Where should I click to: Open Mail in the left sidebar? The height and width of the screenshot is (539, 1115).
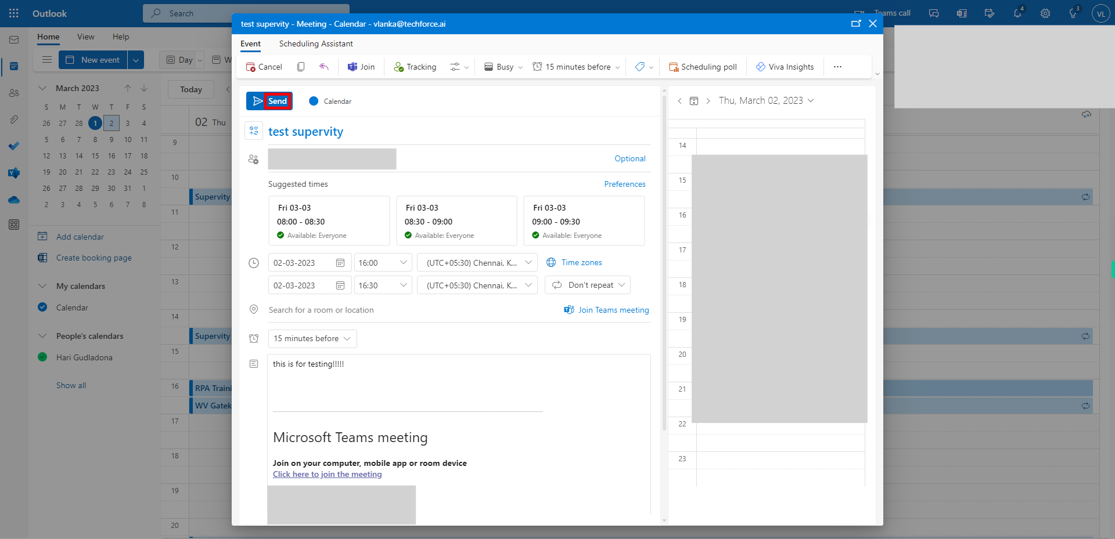(x=14, y=40)
